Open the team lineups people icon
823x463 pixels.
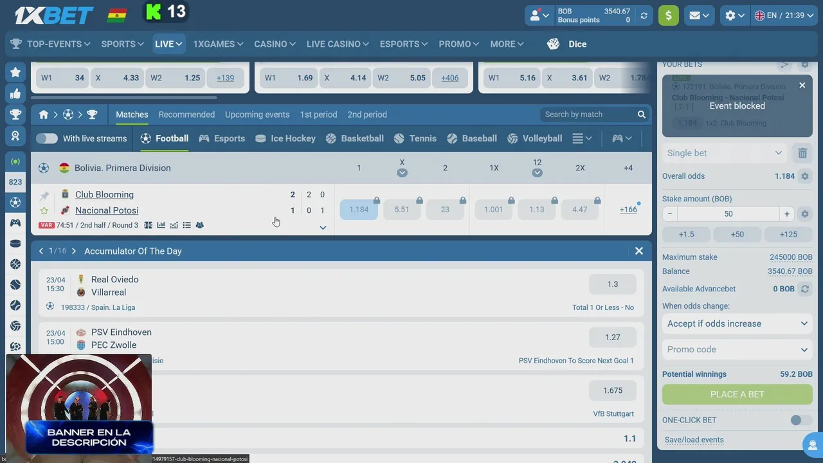199,225
